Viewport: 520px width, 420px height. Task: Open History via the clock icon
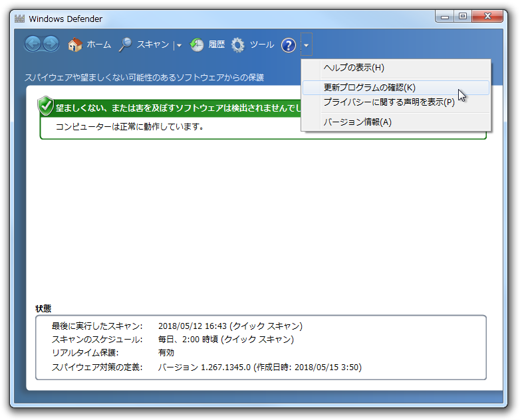[197, 45]
